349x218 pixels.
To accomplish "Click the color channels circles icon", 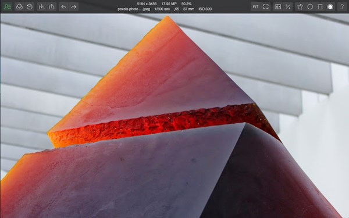I will (20, 6).
